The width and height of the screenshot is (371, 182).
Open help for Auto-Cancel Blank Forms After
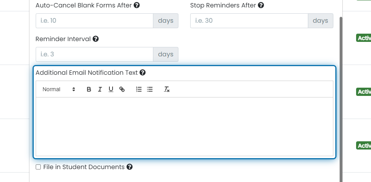pyautogui.click(x=136, y=5)
